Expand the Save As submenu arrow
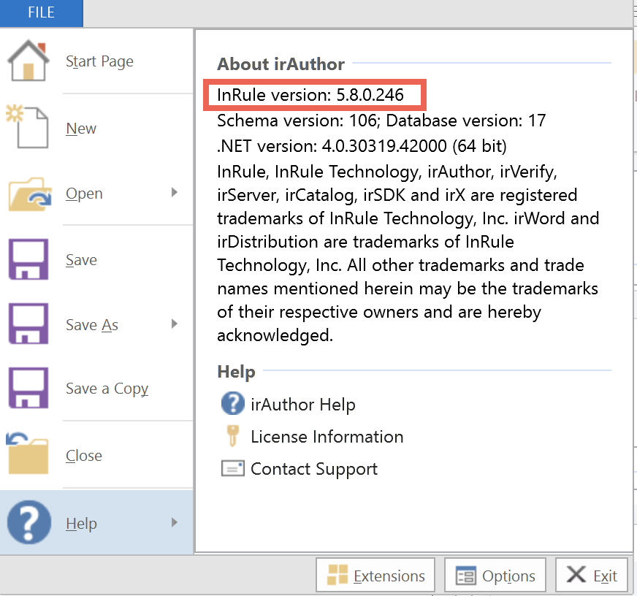This screenshot has height=596, width=637. point(173,325)
